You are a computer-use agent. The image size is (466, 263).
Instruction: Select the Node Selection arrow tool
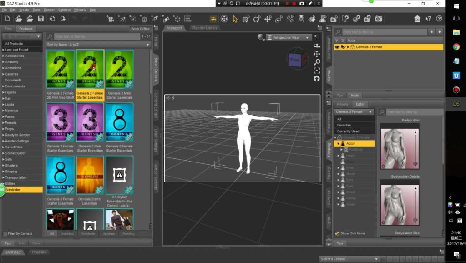point(235,19)
